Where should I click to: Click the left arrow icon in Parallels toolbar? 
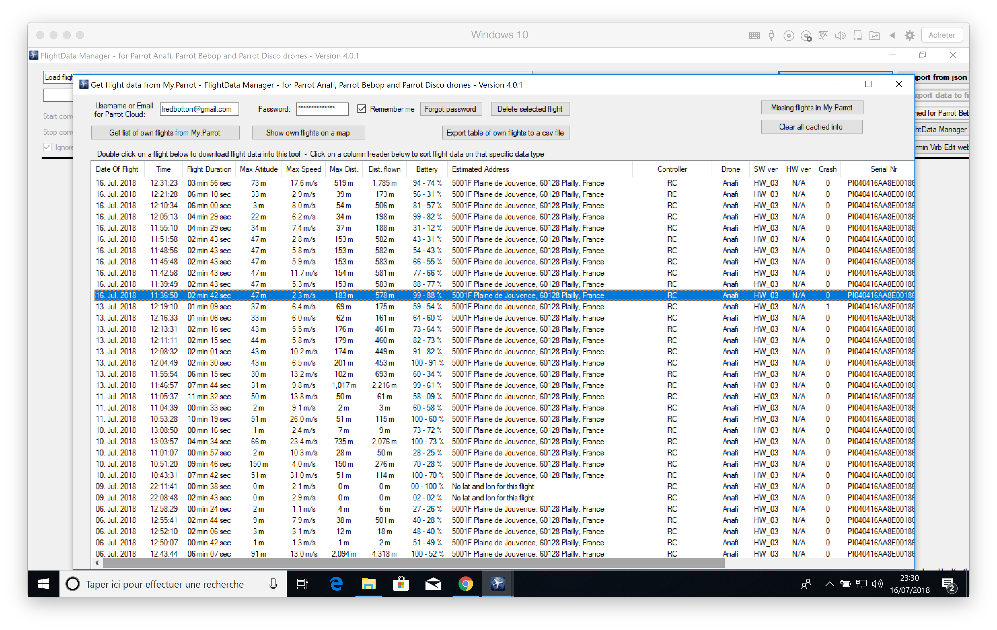pyautogui.click(x=892, y=36)
